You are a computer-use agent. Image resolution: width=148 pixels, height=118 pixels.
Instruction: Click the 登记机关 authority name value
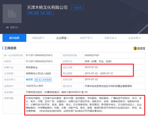(108, 86)
